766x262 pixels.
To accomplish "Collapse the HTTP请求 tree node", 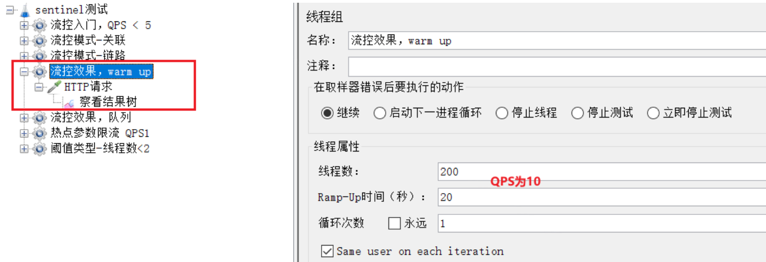I will click(38, 87).
